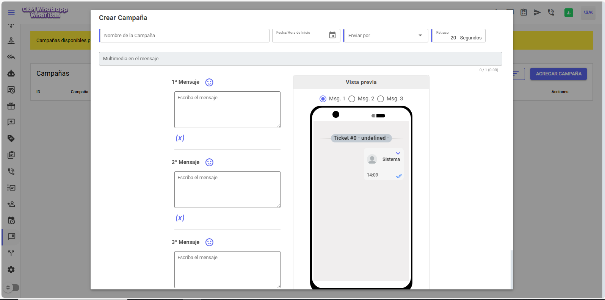Open the clipboard tasks sidebar icon
This screenshot has width=605, height=300.
[x=11, y=155]
